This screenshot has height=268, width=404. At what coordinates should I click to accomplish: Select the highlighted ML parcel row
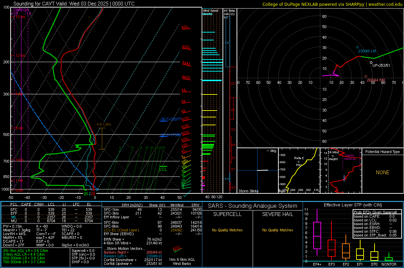[52, 217]
